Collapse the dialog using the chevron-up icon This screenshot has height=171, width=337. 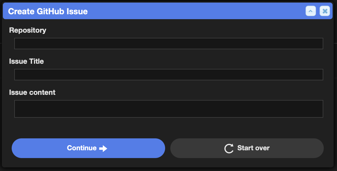(x=311, y=11)
